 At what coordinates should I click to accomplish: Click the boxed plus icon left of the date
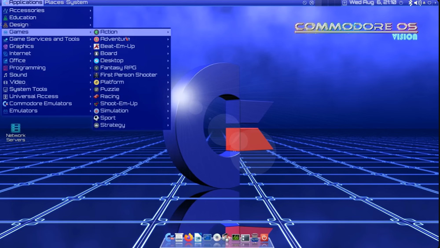click(x=345, y=3)
